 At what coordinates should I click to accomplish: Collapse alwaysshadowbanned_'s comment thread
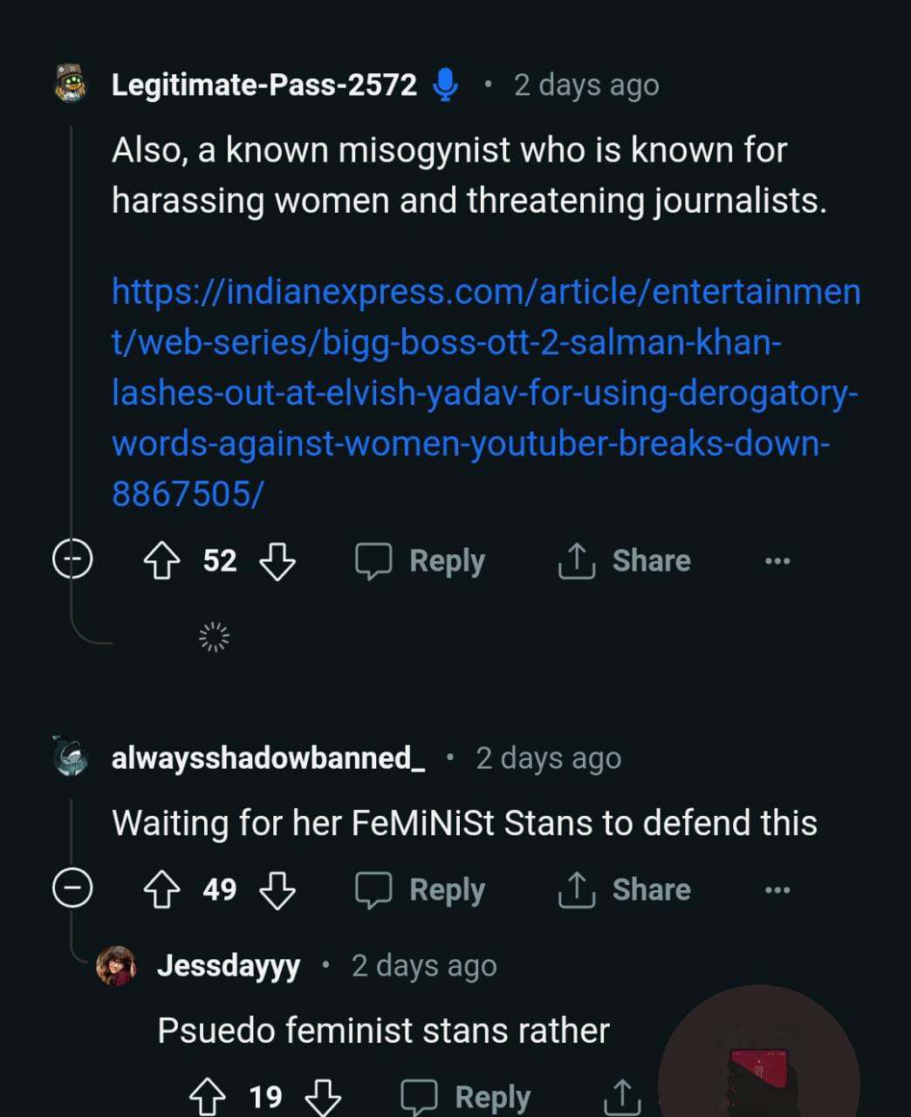pyautogui.click(x=72, y=889)
